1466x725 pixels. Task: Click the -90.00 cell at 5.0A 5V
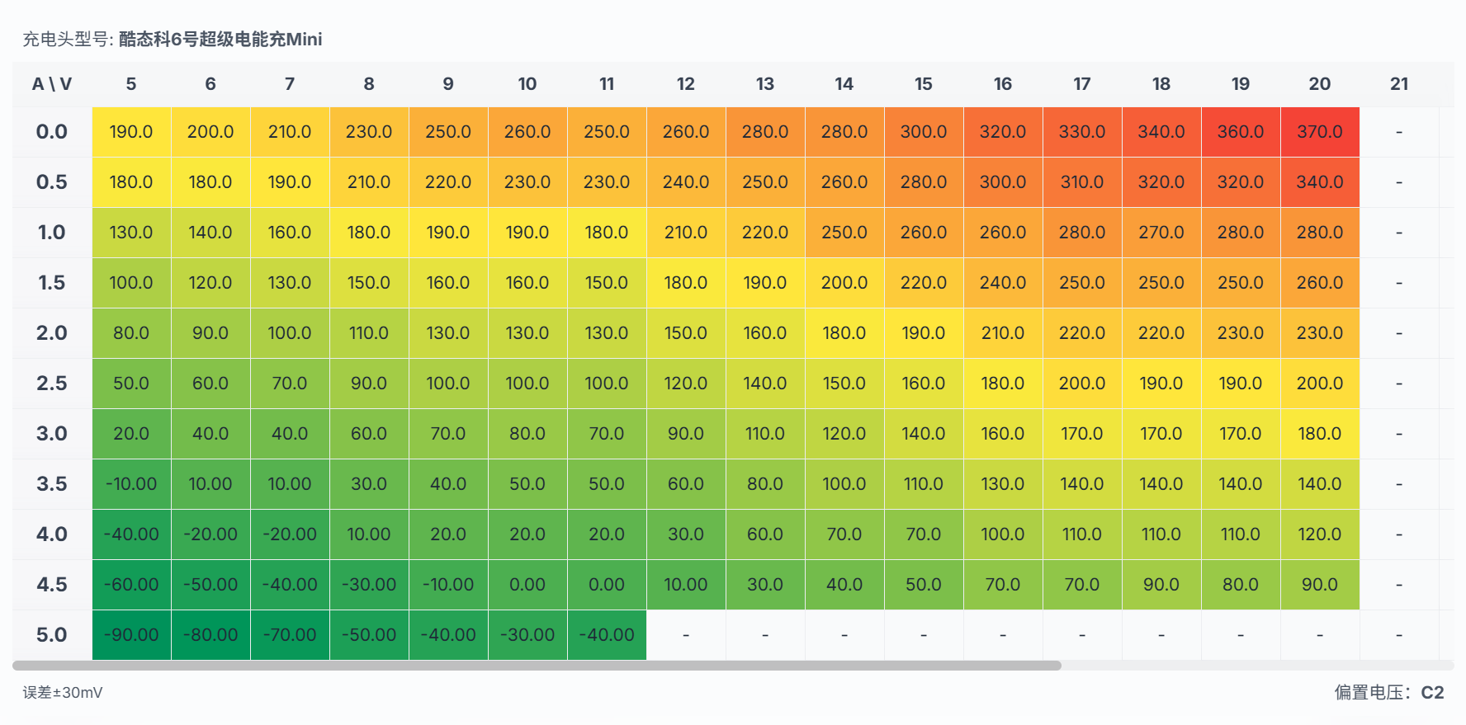coord(131,635)
